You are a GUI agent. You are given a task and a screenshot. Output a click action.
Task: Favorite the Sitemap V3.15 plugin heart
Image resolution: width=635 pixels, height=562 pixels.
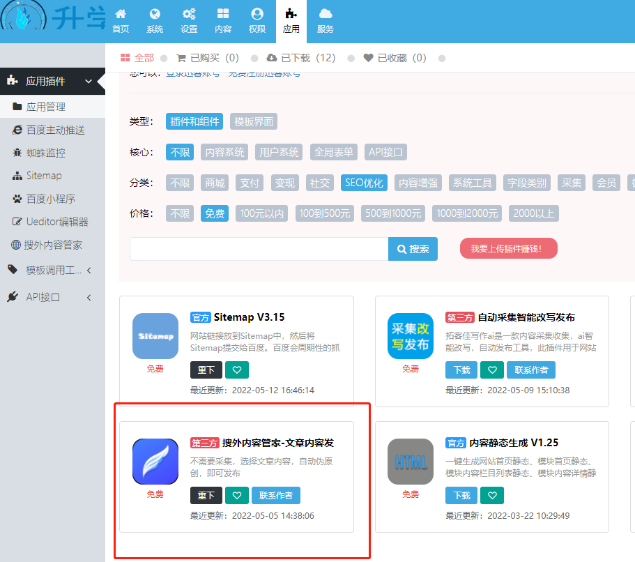[x=237, y=370]
